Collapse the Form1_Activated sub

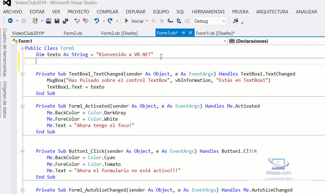point(23,106)
